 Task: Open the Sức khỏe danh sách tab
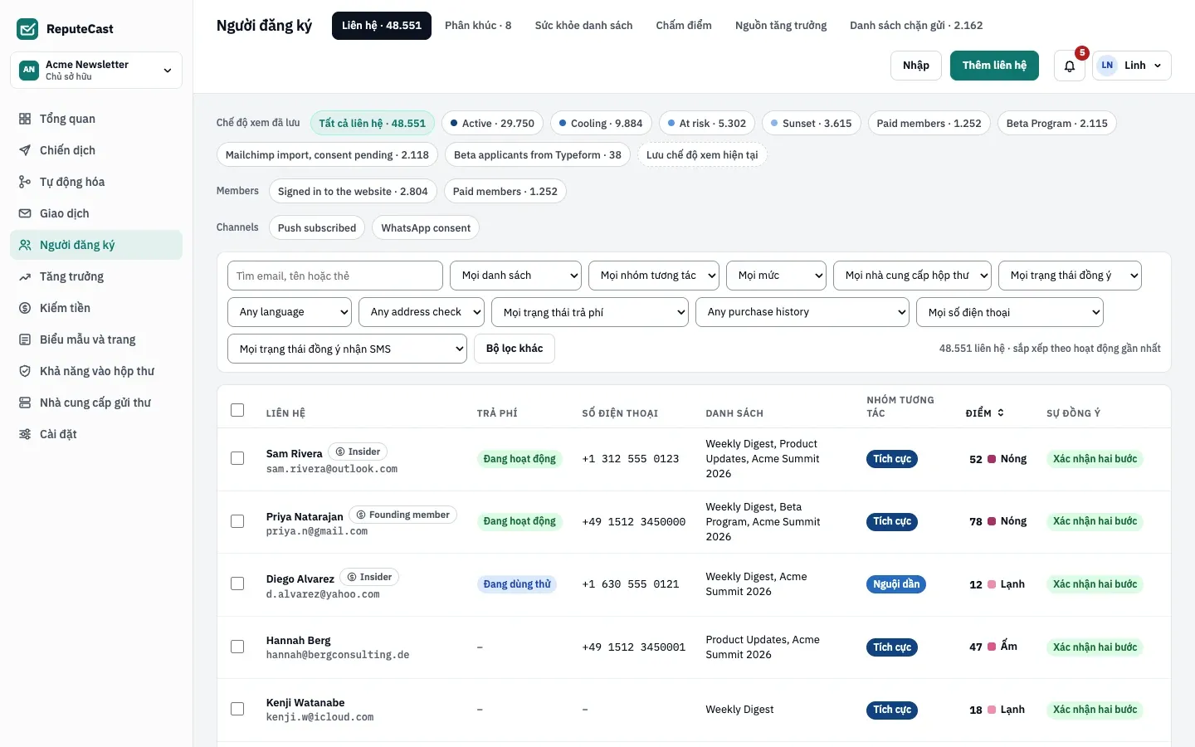(x=583, y=26)
